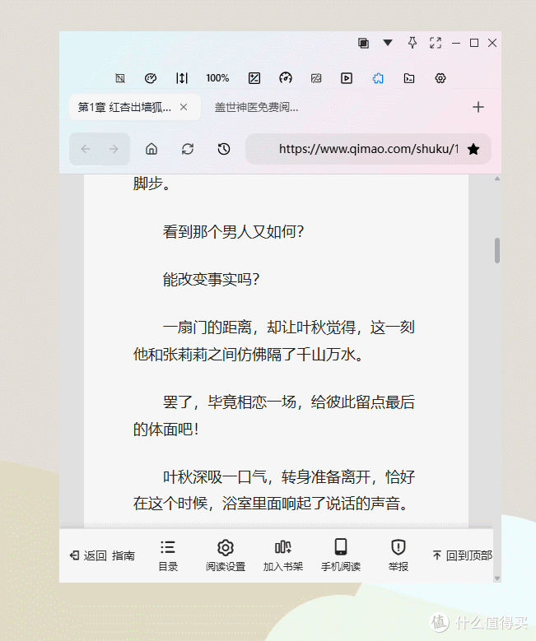Click the line 在这个时候,浴室里面响起了说话的声音
The height and width of the screenshot is (641, 536).
point(270,504)
